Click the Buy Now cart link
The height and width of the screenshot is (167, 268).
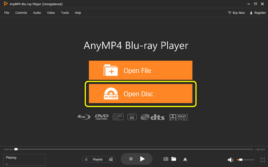pos(236,13)
